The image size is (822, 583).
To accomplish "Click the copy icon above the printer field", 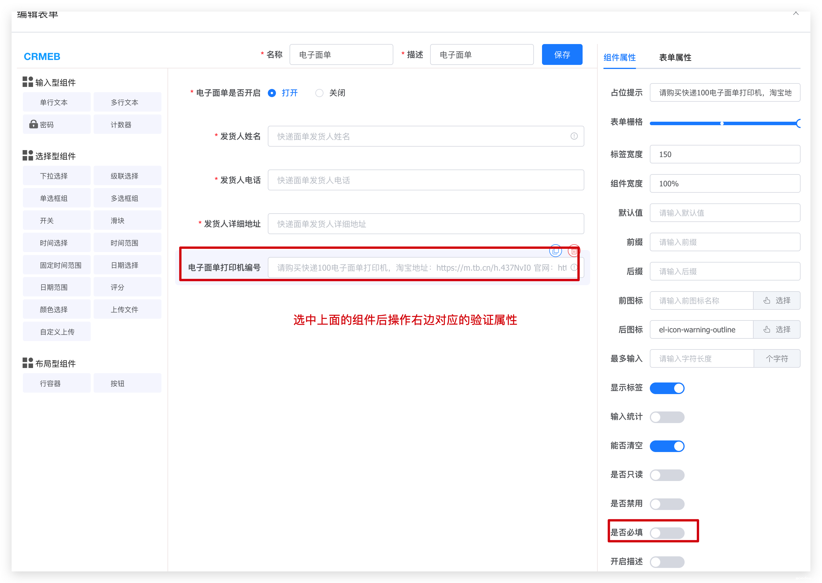I will click(x=555, y=251).
